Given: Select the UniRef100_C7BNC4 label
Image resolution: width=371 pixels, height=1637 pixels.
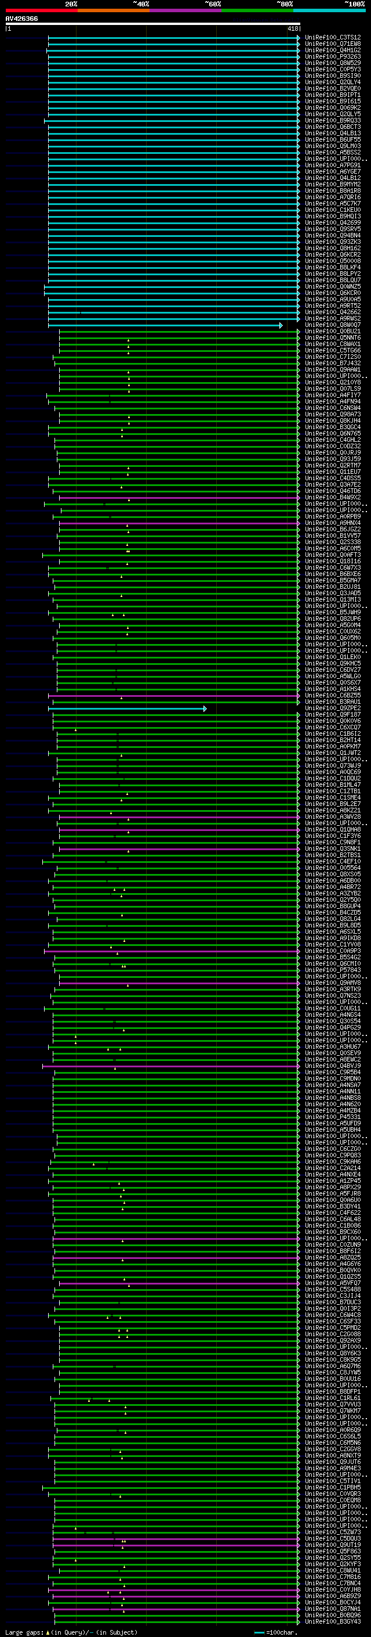Looking at the screenshot, I should [332, 1583].
